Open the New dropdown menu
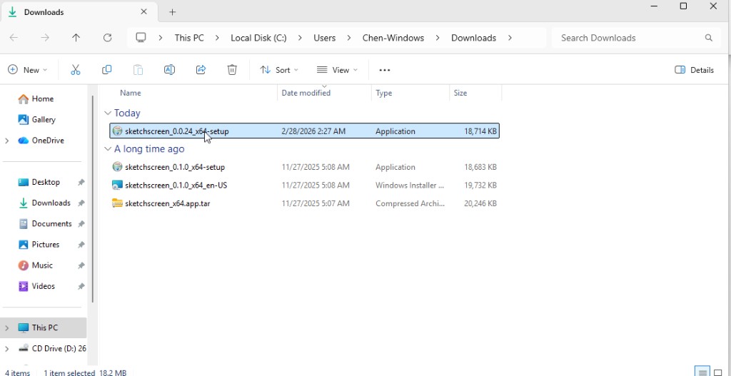The height and width of the screenshot is (376, 731). (x=28, y=70)
